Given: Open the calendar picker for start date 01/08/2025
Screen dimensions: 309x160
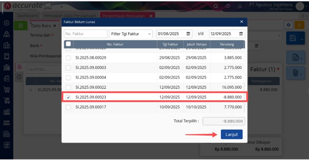Looking at the screenshot, I should point(188,34).
